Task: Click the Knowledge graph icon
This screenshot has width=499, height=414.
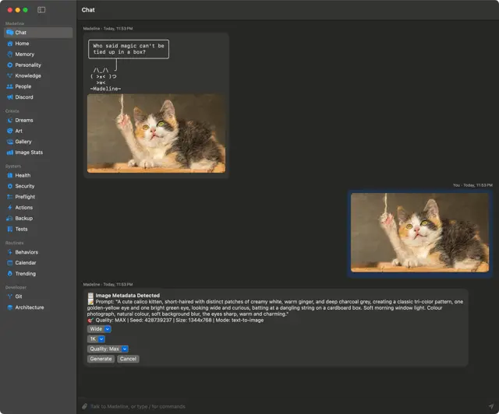Action: pyautogui.click(x=10, y=75)
